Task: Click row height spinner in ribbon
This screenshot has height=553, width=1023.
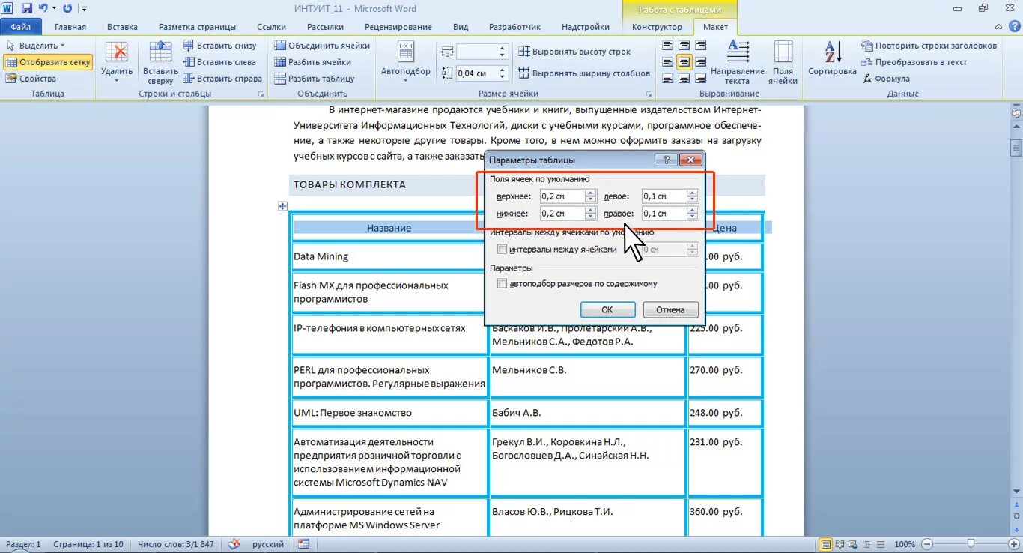Action: click(x=503, y=52)
